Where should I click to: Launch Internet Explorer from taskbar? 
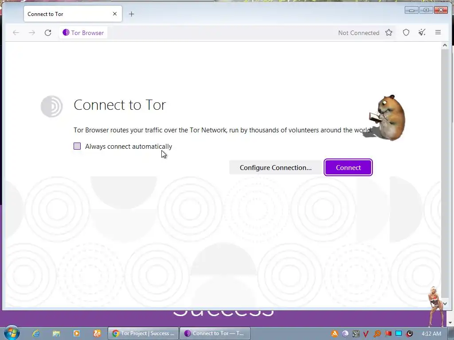pos(36,333)
